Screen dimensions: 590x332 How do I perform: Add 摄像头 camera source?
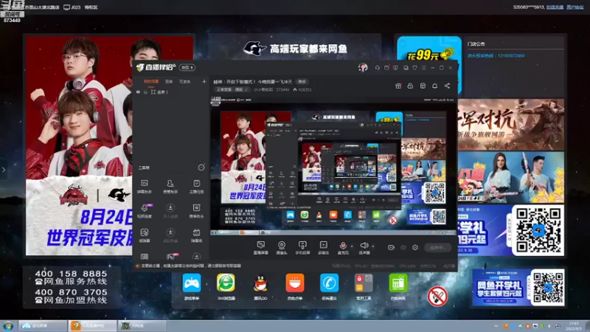click(282, 248)
